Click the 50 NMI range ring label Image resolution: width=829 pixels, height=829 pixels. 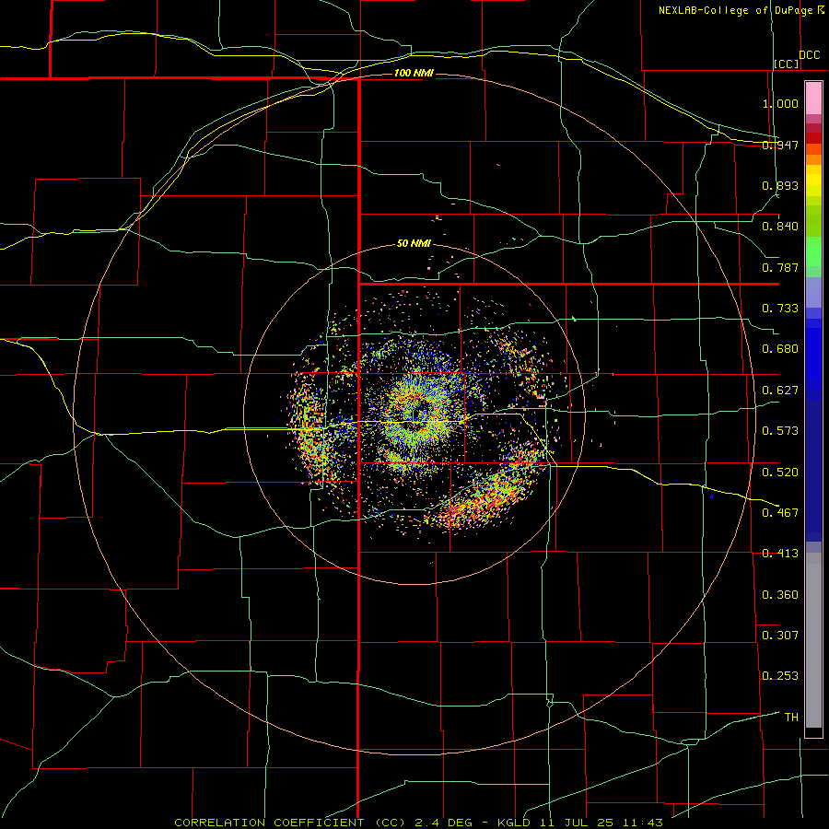(x=414, y=243)
